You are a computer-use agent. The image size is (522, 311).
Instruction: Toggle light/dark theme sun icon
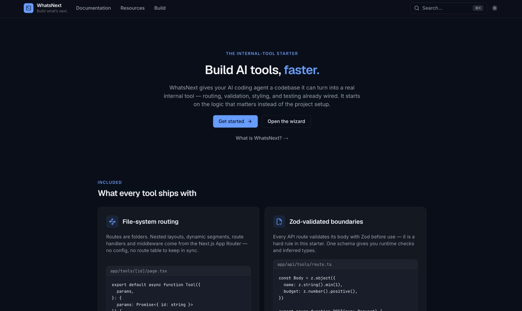(x=495, y=8)
